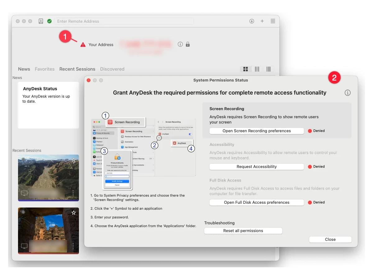Click the red warning triangle beside Your Address
Screen dimensions: 373x280
coord(83,45)
